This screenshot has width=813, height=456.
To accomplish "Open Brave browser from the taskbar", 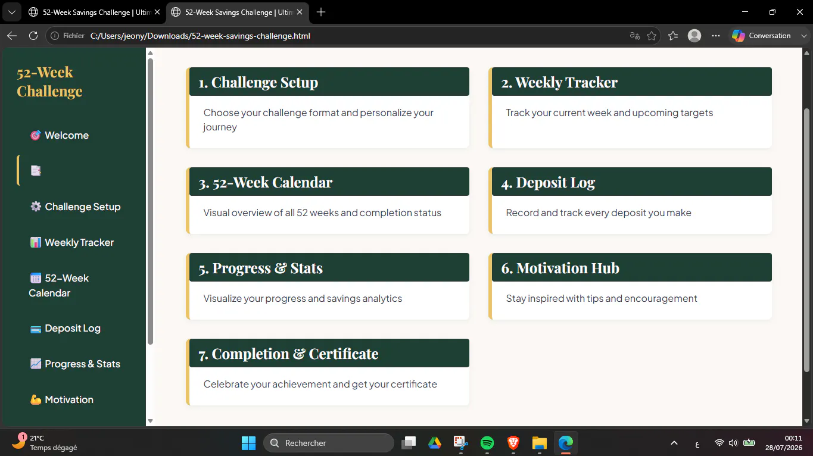I will 513,443.
